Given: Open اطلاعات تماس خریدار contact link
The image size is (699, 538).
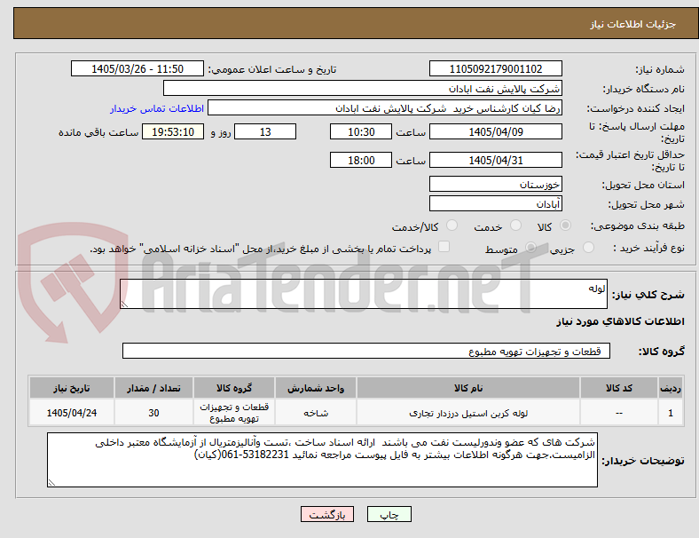Looking at the screenshot, I should click(157, 108).
